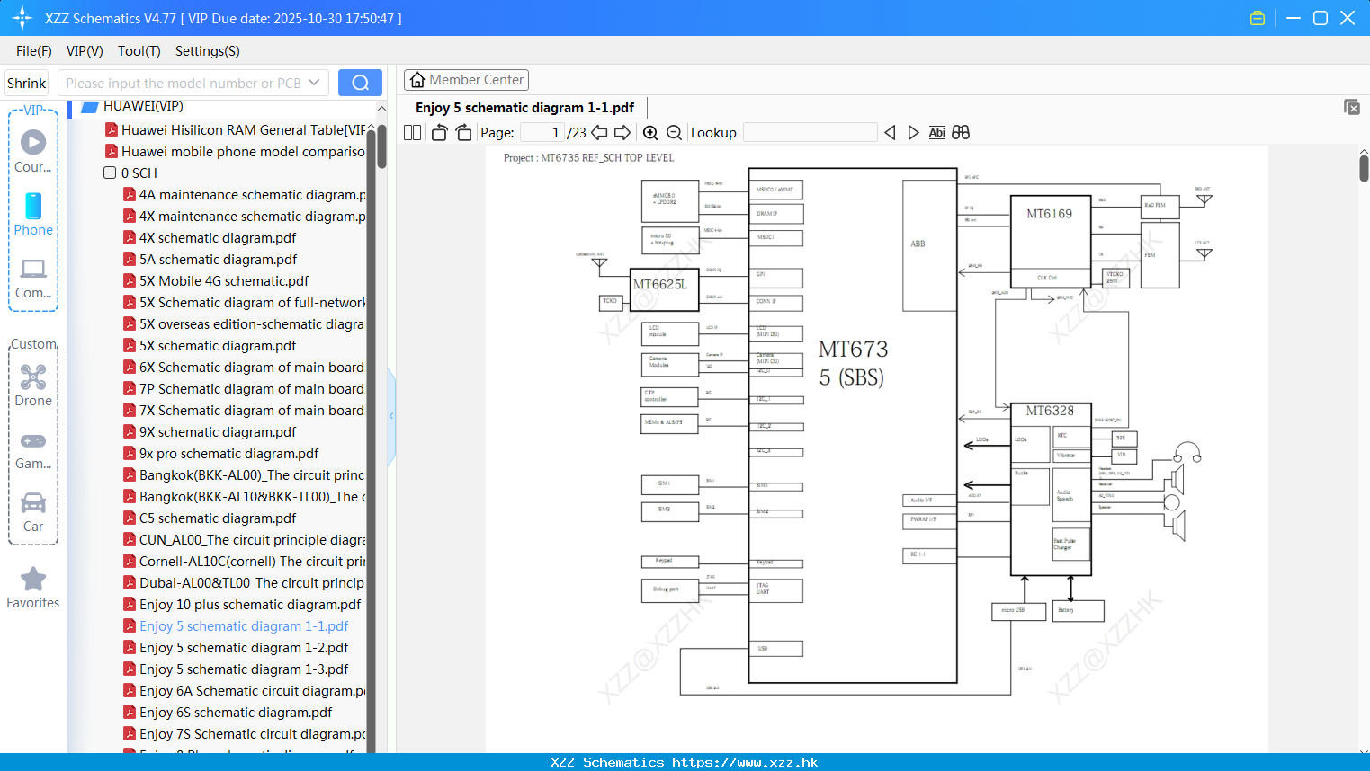Open C5 schematic diagram.pdf
Viewport: 1370px width, 771px height.
point(210,518)
